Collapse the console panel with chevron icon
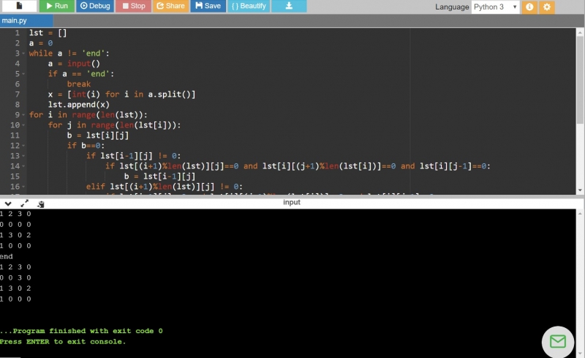 [8, 204]
